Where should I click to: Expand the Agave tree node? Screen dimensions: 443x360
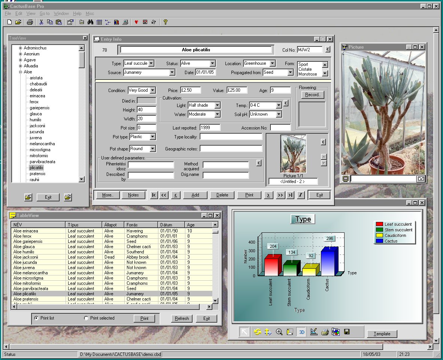tap(21, 60)
